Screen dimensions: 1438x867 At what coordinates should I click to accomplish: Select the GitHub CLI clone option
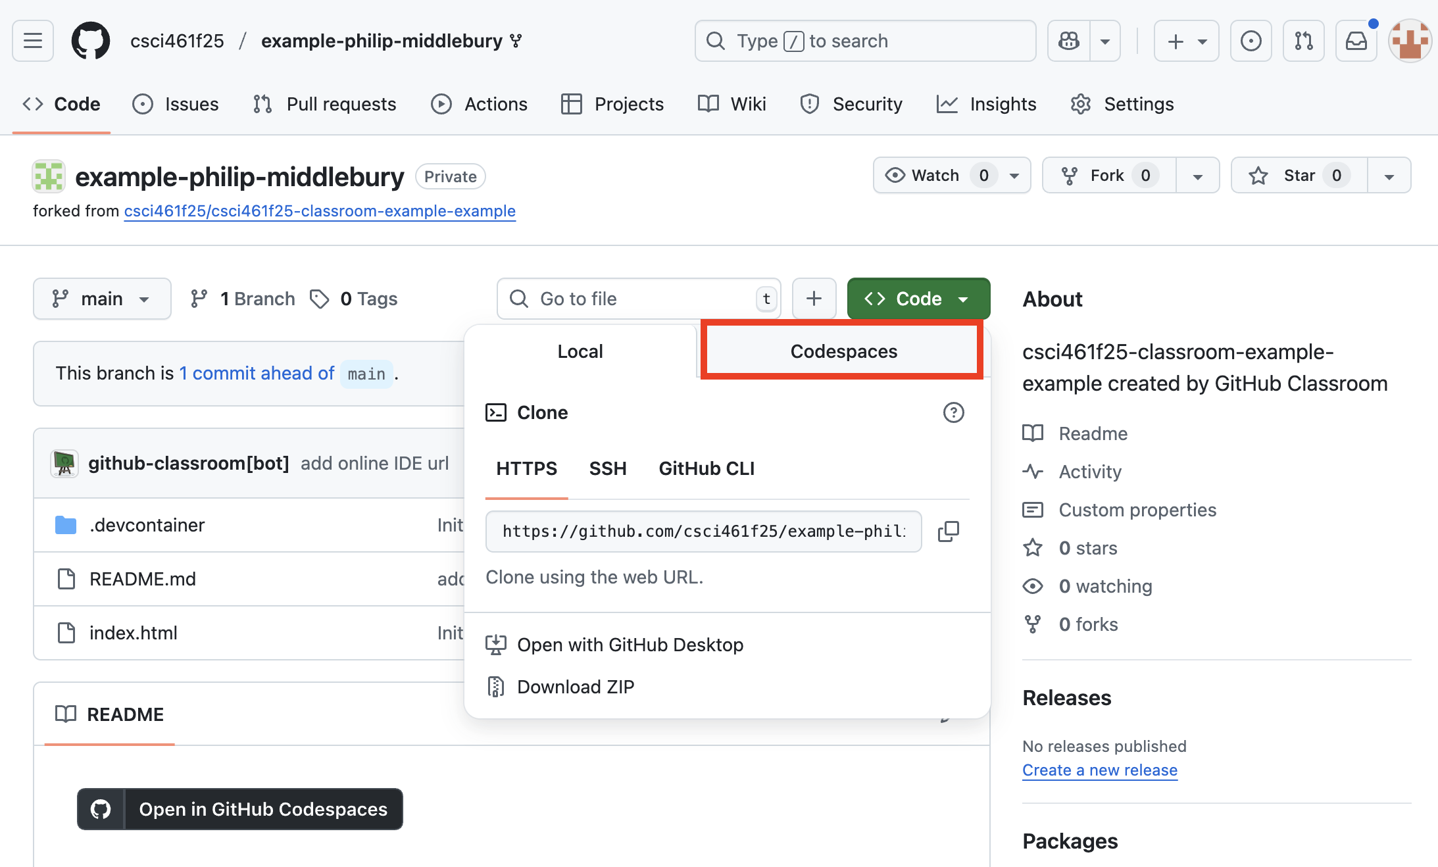click(707, 468)
